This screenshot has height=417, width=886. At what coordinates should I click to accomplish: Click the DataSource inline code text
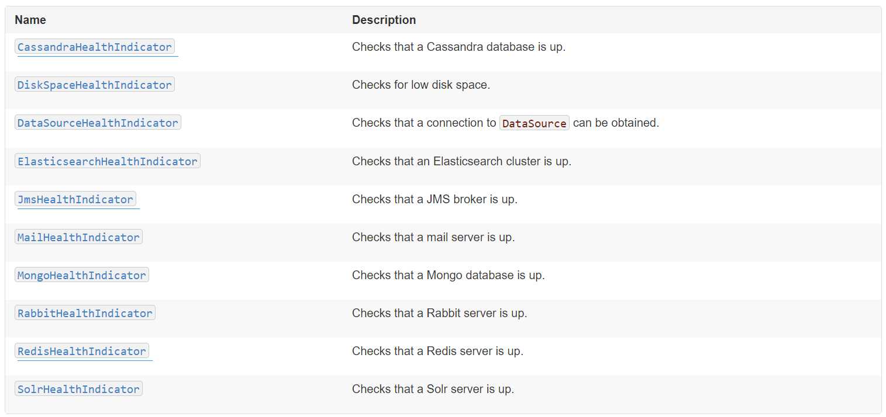[535, 123]
